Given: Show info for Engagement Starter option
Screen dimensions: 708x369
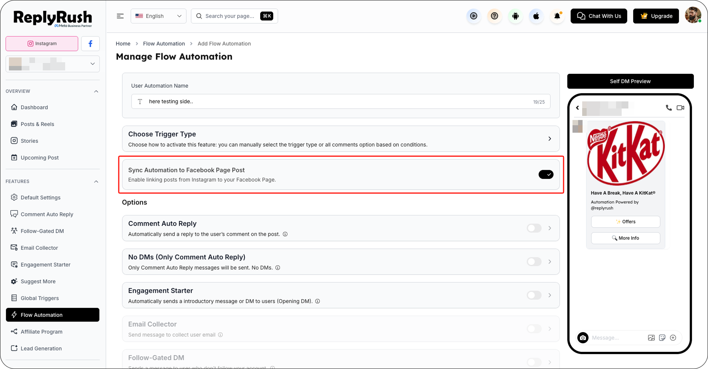Looking at the screenshot, I should (318, 301).
